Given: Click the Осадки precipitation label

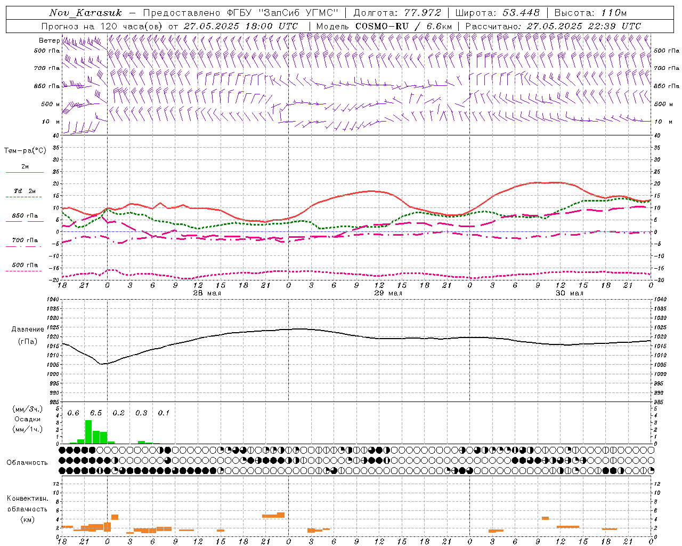Looking at the screenshot, I should click(27, 420).
